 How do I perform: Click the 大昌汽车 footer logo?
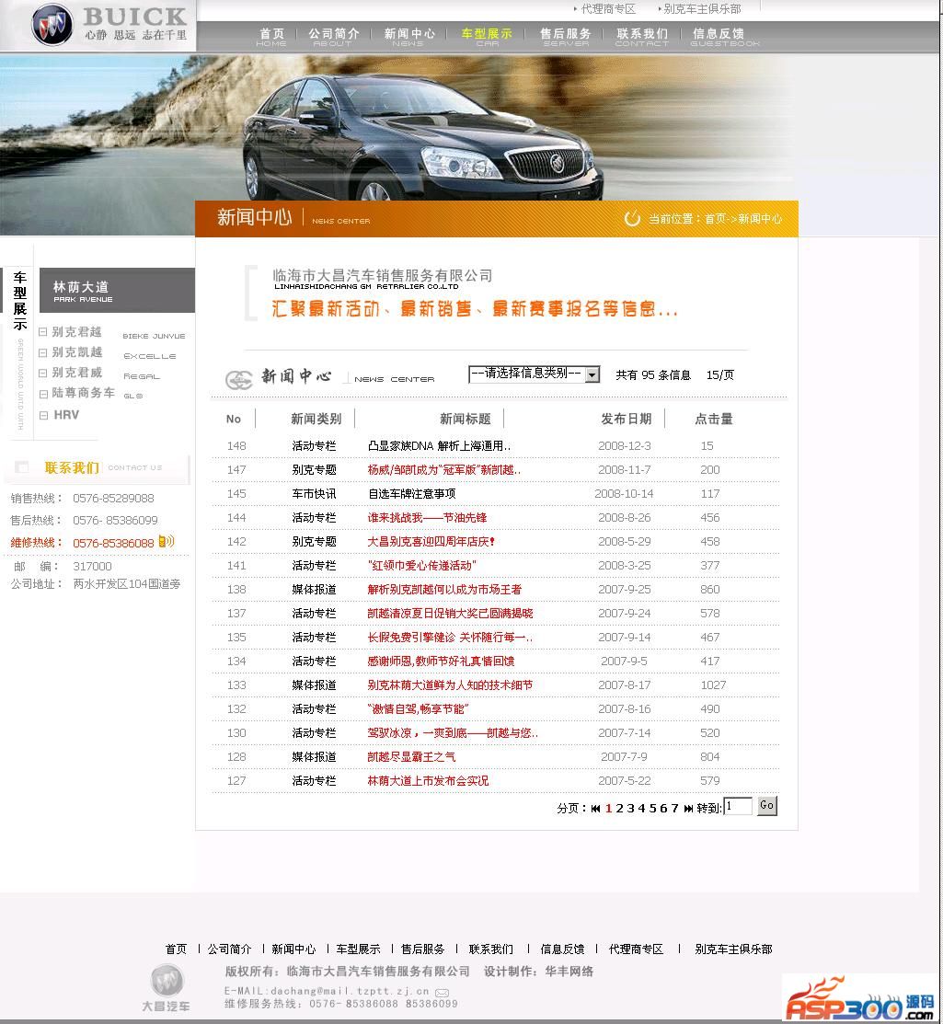pos(167,987)
